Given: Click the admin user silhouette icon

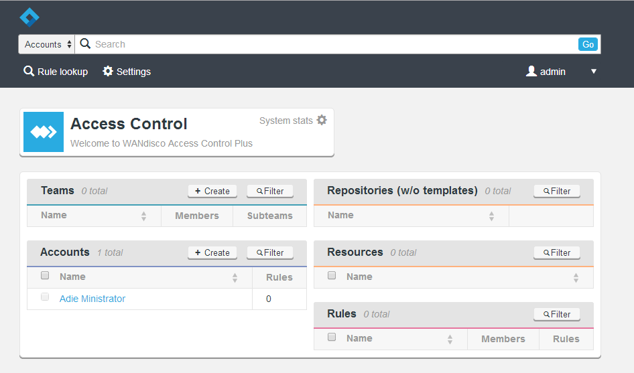Looking at the screenshot, I should 531,71.
